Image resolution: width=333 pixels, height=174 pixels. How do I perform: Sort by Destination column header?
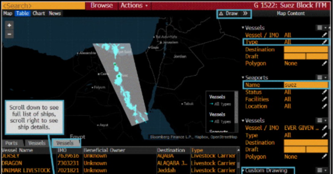coord(174,150)
